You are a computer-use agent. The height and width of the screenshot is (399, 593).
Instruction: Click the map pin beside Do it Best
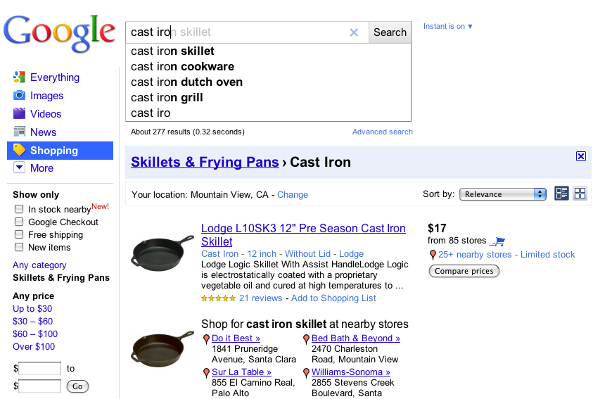pyautogui.click(x=206, y=339)
